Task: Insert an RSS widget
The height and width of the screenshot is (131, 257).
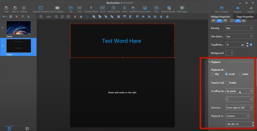Action: click(156, 9)
